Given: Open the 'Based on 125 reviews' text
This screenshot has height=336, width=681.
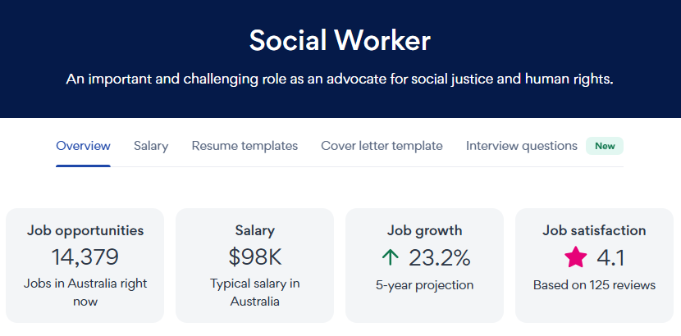Looking at the screenshot, I should point(594,285).
